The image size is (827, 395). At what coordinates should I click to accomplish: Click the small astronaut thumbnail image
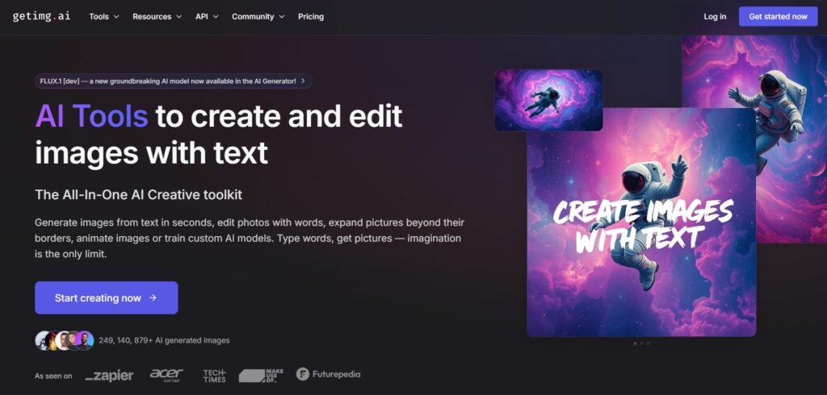click(548, 100)
